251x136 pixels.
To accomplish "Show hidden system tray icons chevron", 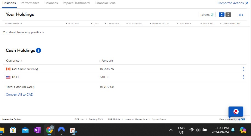I will (x=171, y=130).
